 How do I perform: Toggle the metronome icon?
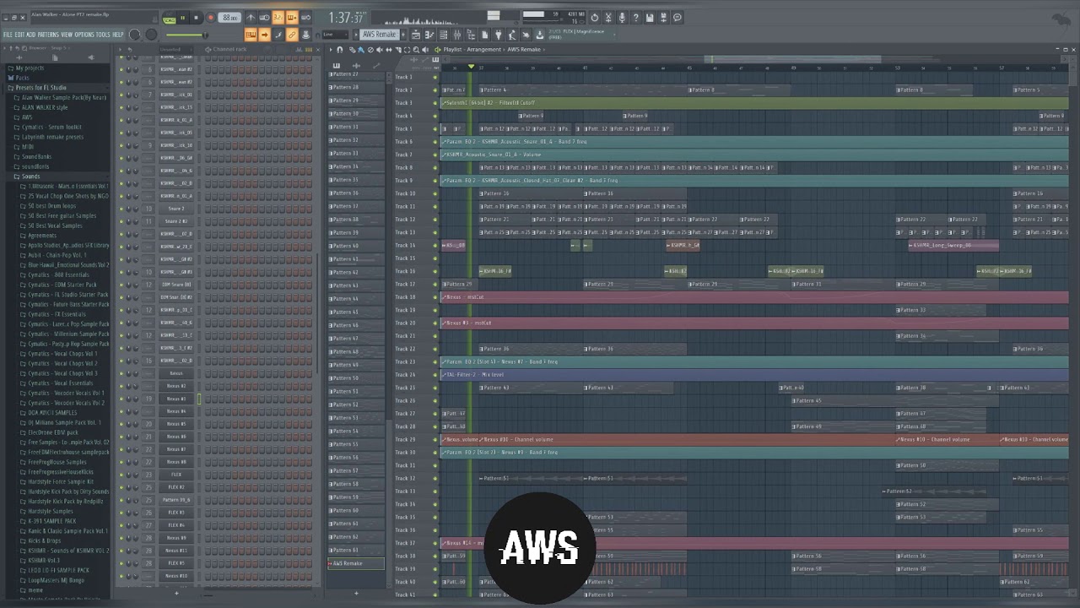[251, 18]
